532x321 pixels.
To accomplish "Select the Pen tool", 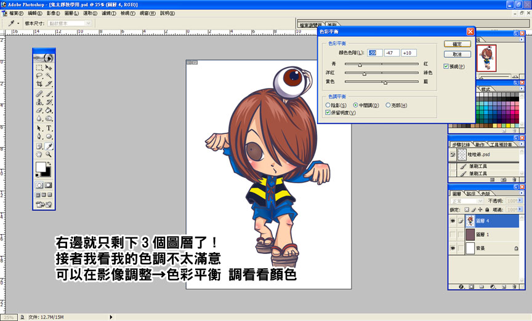I will [x=39, y=137].
